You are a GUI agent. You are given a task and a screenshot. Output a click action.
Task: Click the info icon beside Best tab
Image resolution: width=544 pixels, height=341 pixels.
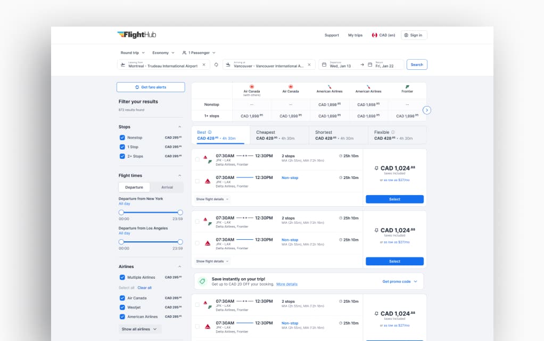pyautogui.click(x=210, y=132)
